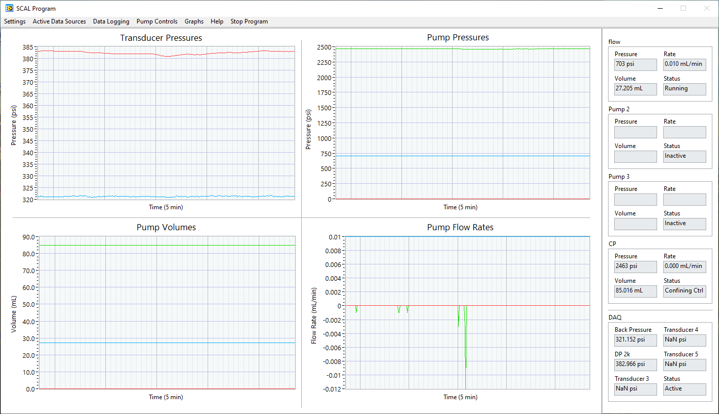Open the Settings menu
The image size is (719, 414).
point(15,21)
